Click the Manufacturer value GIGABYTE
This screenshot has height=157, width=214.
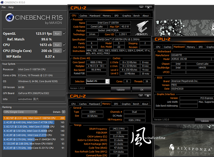(192, 55)
